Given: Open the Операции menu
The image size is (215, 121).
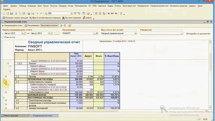Looking at the screenshot, I should 32,6.
